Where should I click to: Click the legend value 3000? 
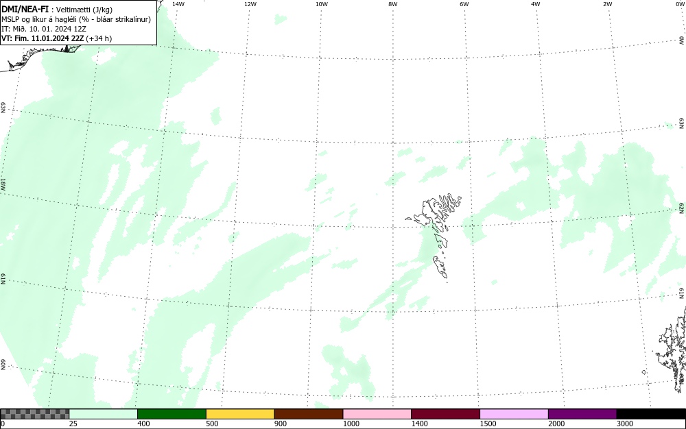[625, 424]
